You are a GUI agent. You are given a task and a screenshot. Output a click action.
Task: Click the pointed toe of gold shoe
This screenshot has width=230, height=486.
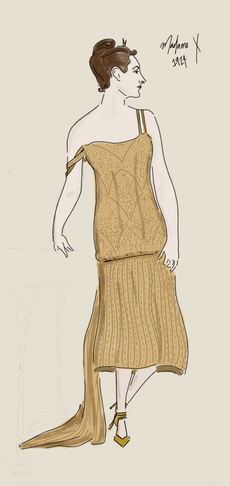click(x=122, y=440)
